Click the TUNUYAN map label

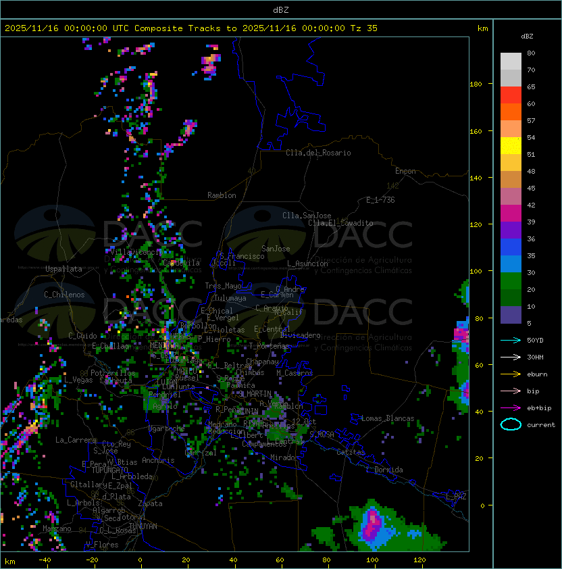coord(143,526)
